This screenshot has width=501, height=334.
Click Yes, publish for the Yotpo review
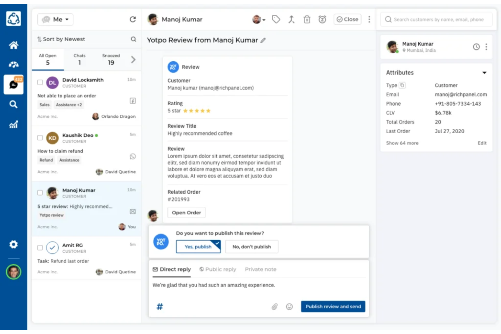click(198, 247)
